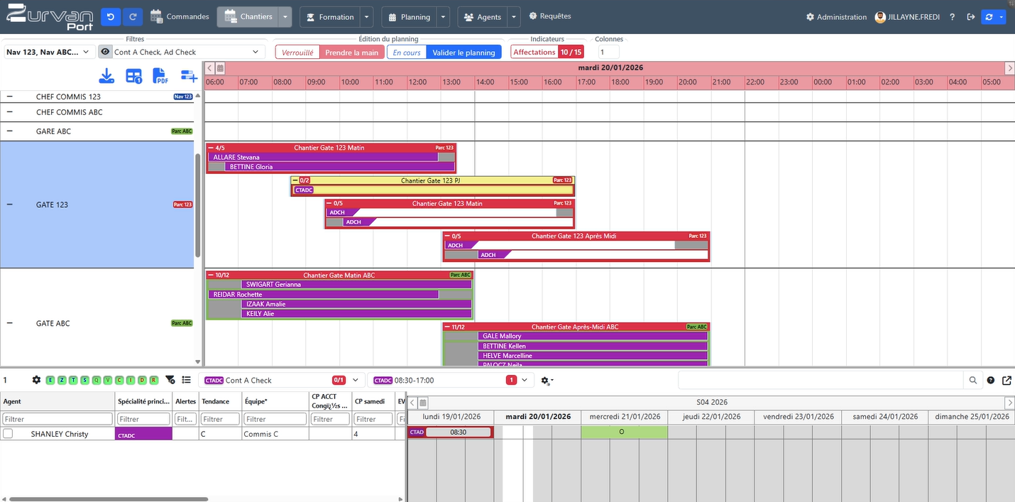This screenshot has height=502, width=1015.
Task: Click the undo arrow button
Action: 110,16
